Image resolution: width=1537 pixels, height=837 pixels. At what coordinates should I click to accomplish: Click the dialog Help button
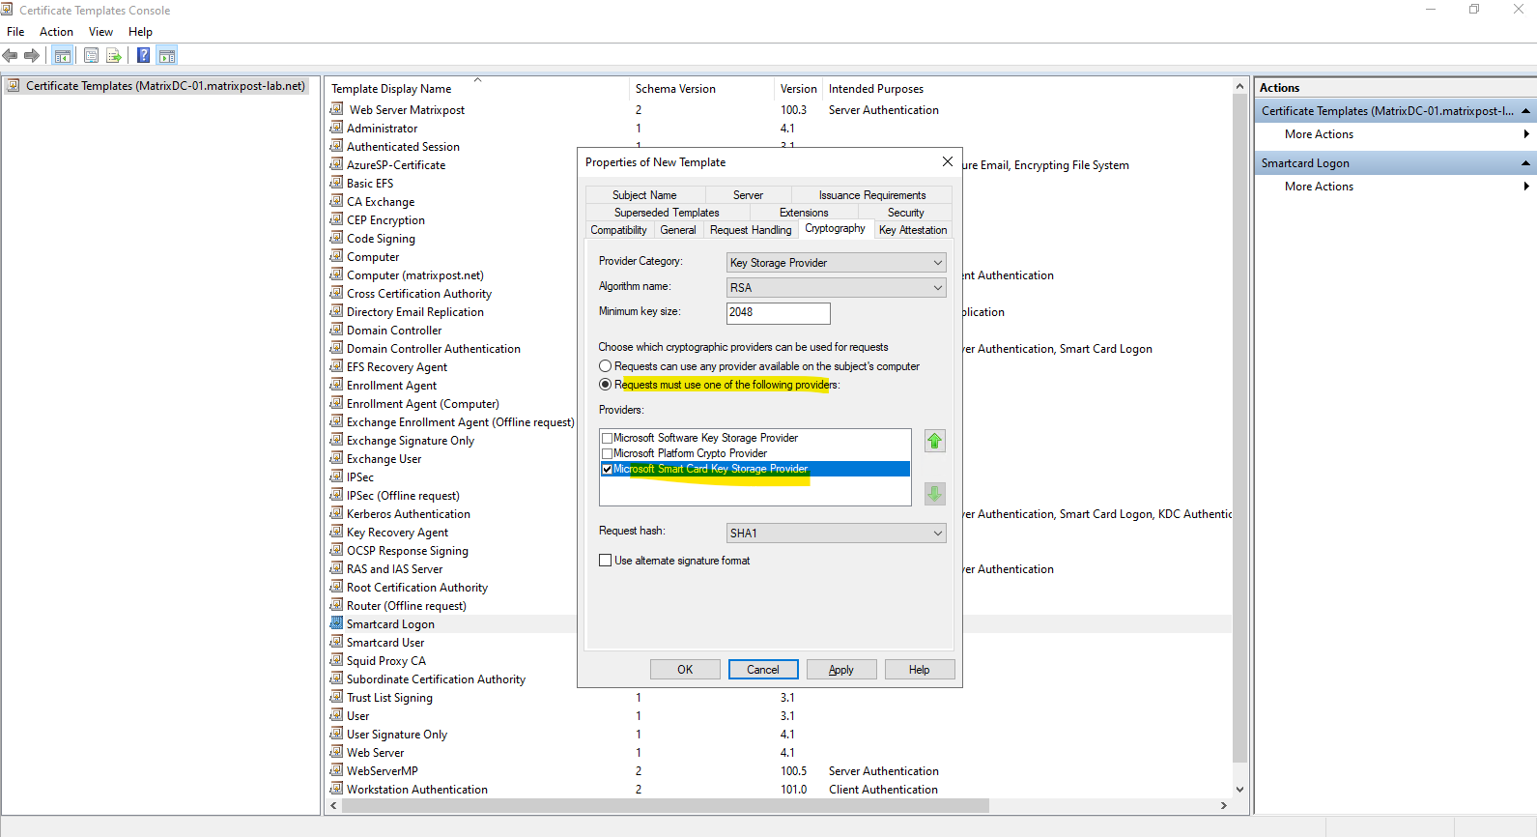[x=920, y=670]
